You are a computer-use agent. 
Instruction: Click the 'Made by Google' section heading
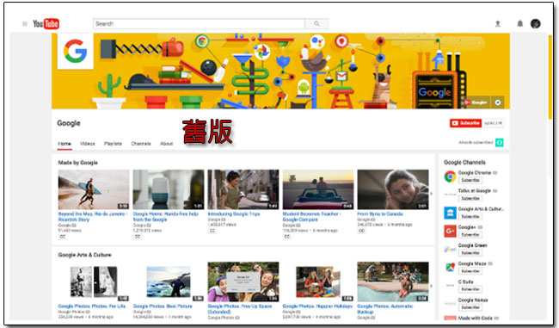point(77,163)
